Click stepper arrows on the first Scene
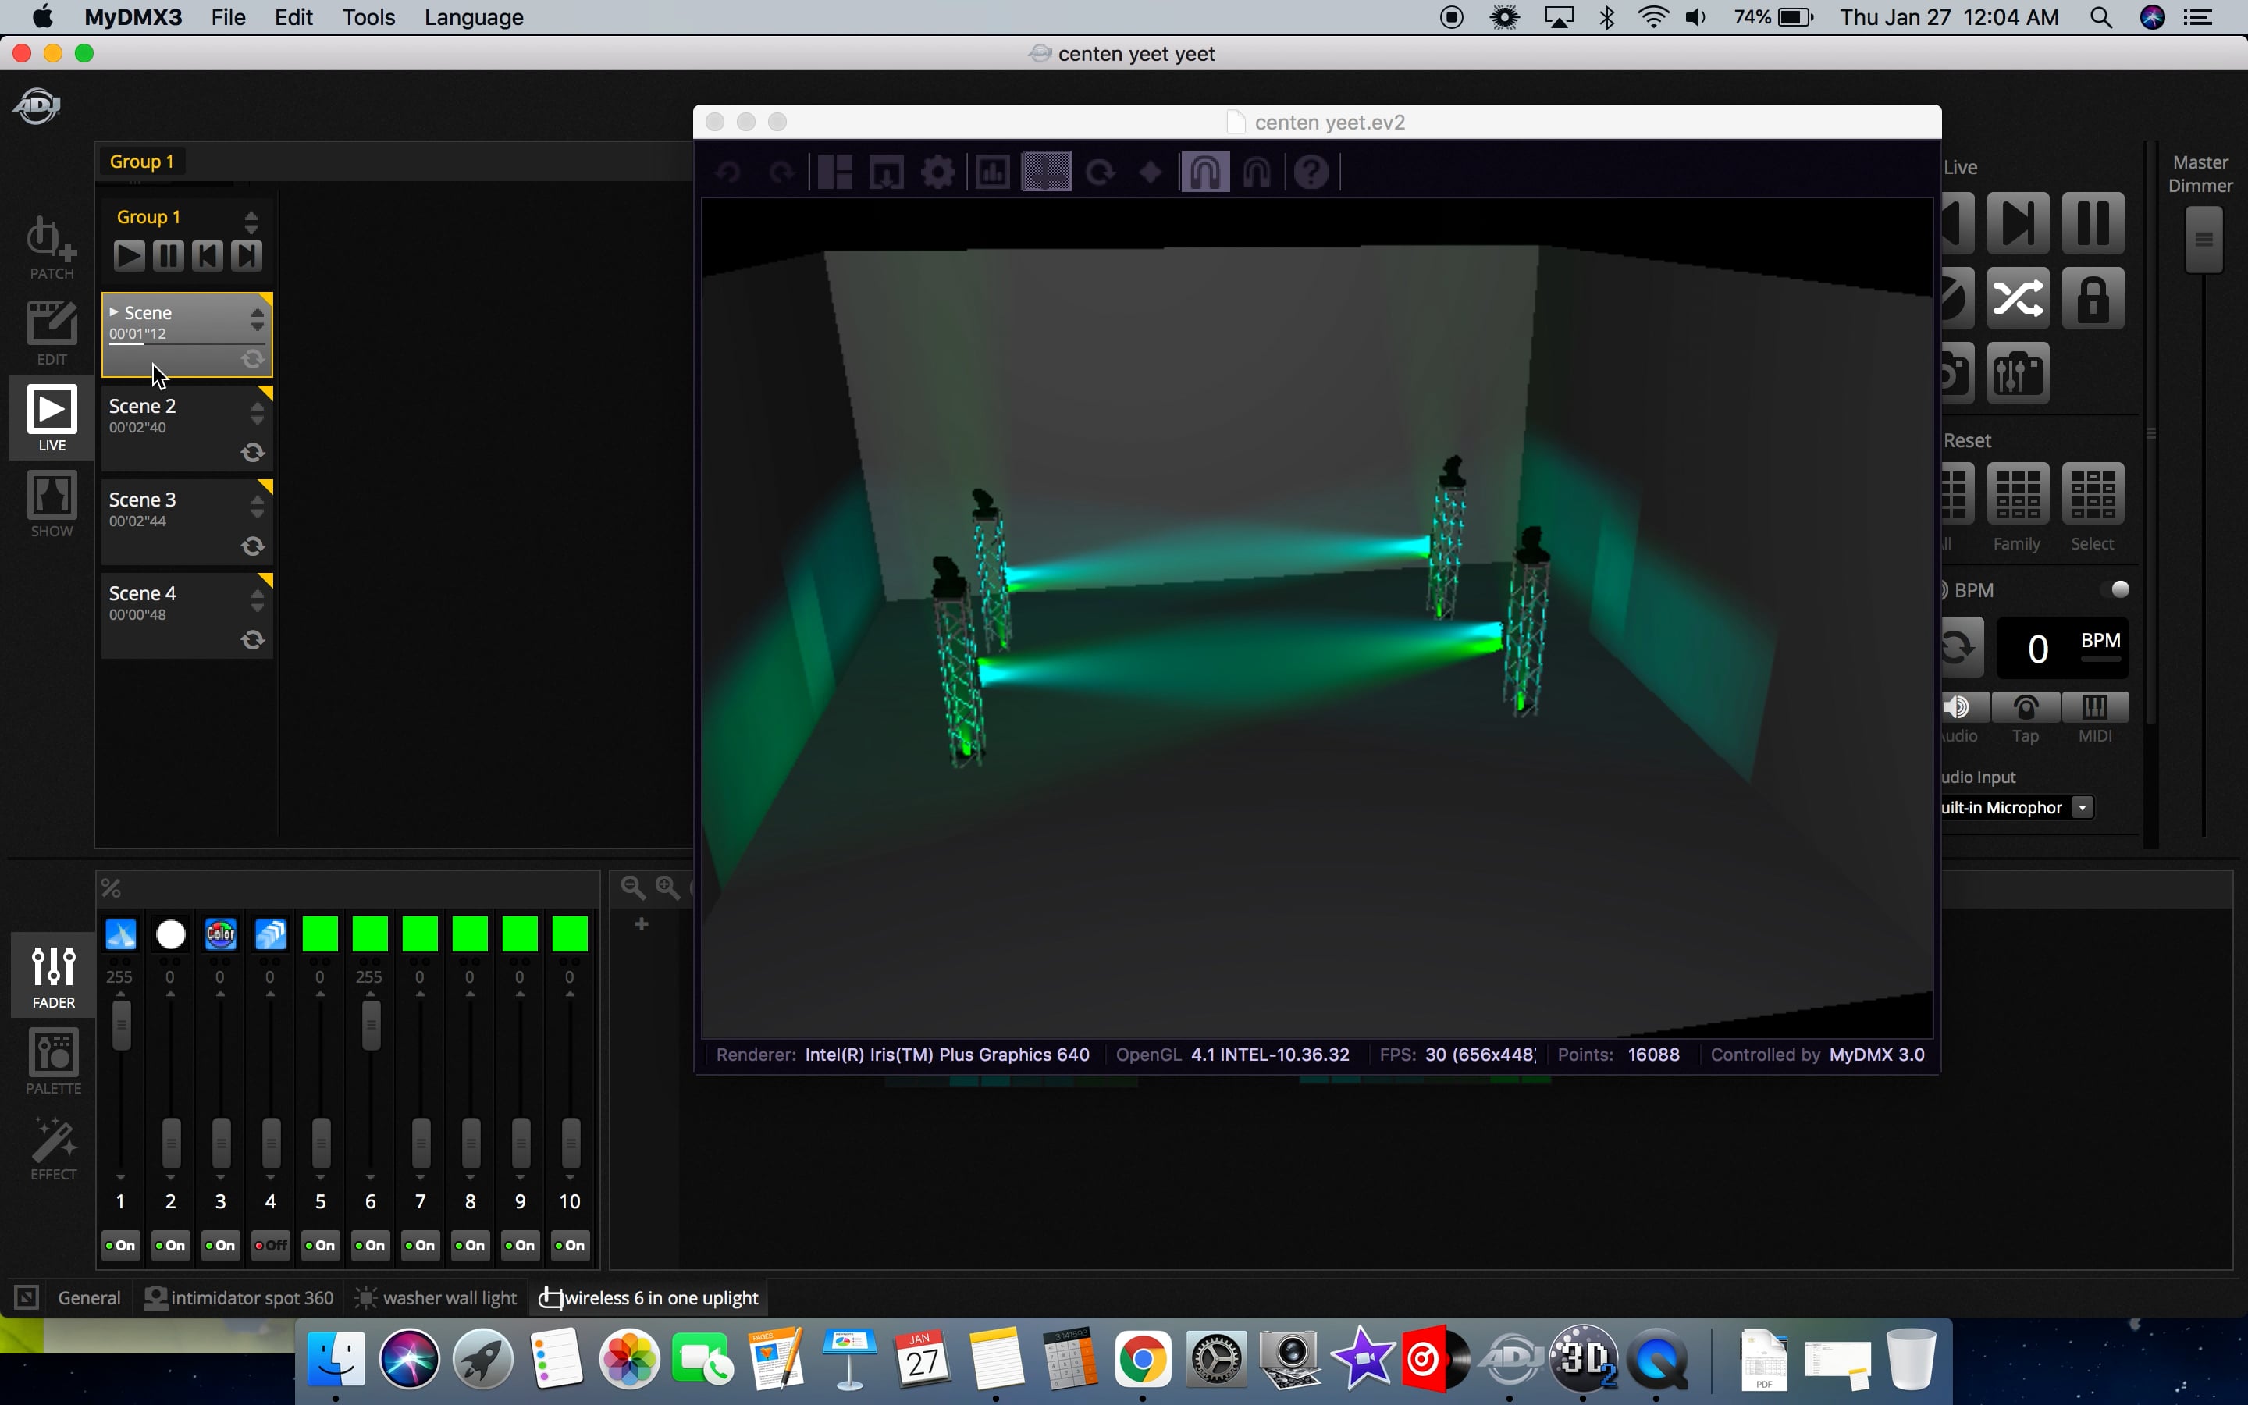 click(258, 318)
